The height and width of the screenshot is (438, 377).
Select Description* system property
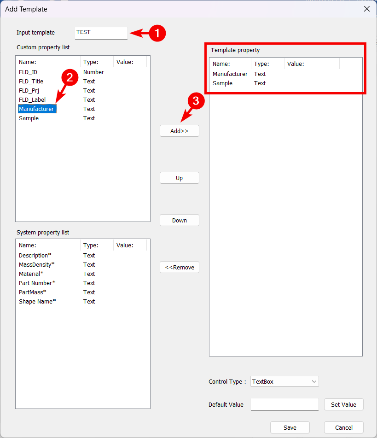[35, 256]
